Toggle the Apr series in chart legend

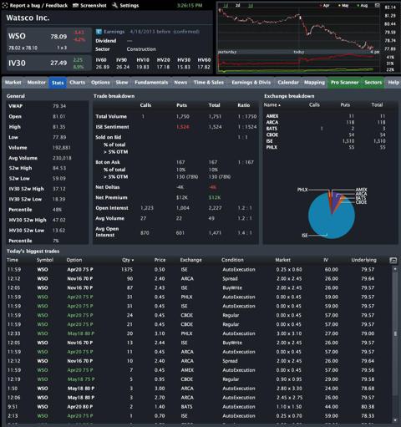point(324,5)
